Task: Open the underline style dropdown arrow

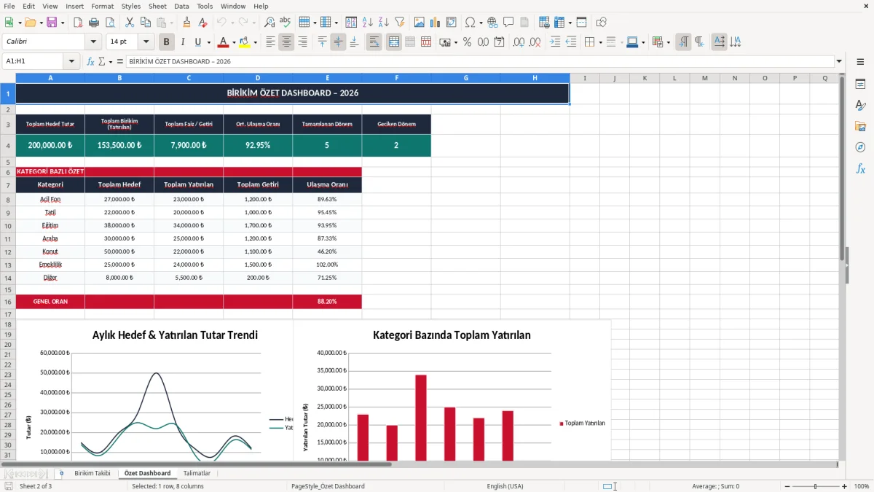Action: 208,42
